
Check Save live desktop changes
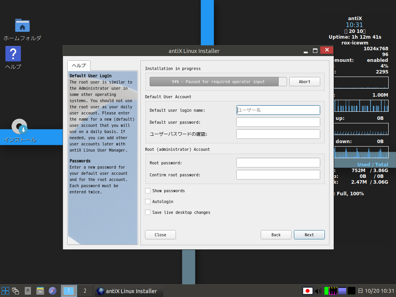(x=148, y=212)
